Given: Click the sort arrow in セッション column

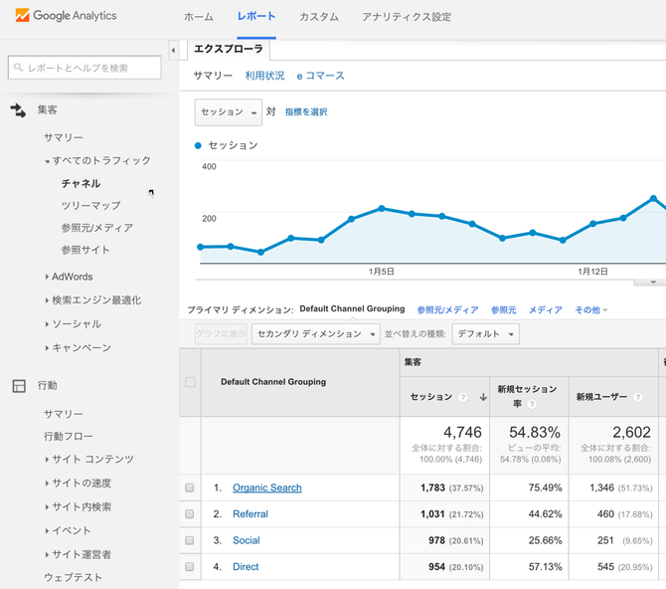Looking at the screenshot, I should pyautogui.click(x=483, y=397).
